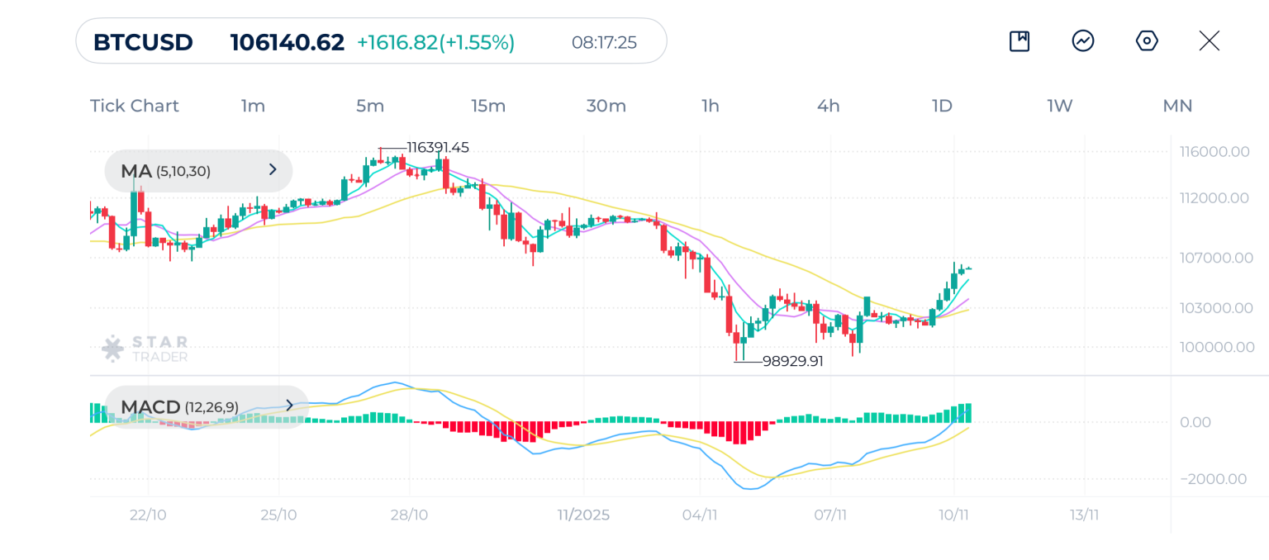Open the chart indicators icon
The height and width of the screenshot is (560, 1269).
pyautogui.click(x=1083, y=41)
